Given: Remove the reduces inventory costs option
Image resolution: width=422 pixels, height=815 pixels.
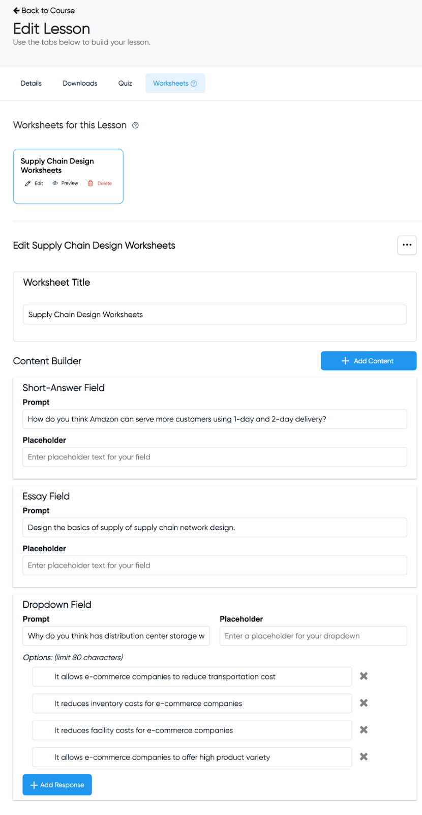Looking at the screenshot, I should point(364,703).
